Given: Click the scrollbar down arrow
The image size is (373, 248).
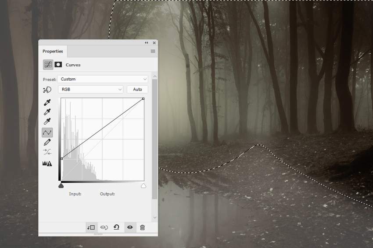Looking at the screenshot, I should (155, 217).
